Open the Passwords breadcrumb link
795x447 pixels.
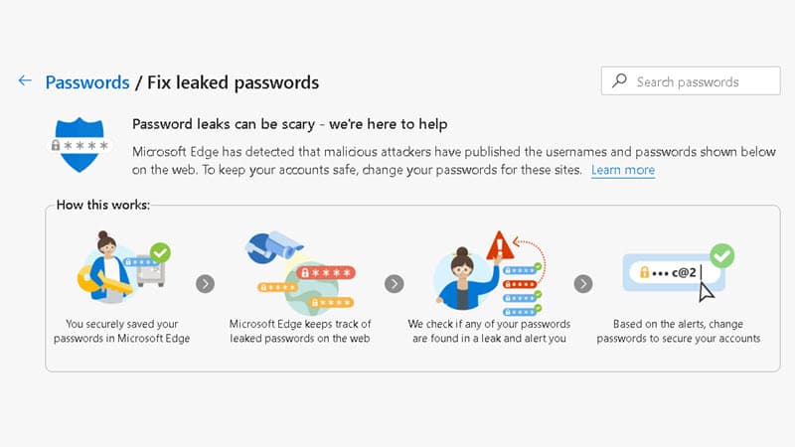tap(87, 82)
